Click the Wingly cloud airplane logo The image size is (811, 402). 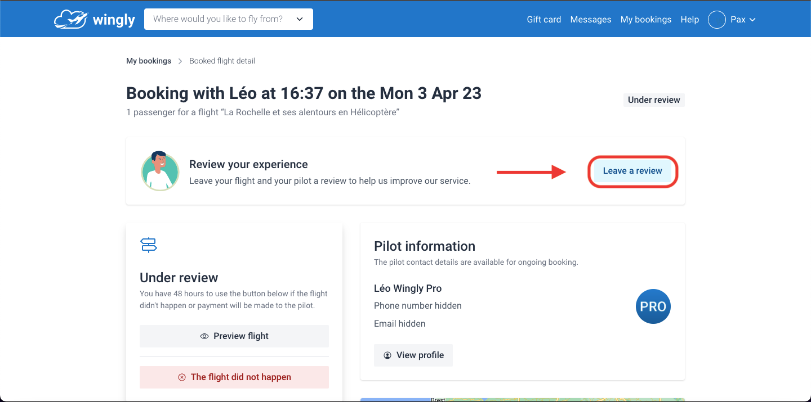(x=70, y=19)
